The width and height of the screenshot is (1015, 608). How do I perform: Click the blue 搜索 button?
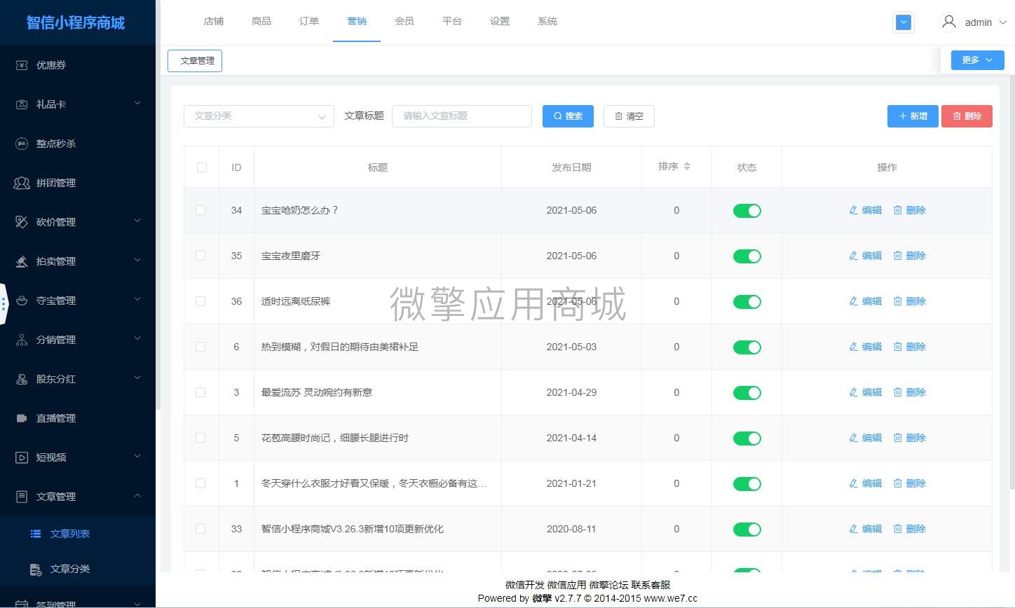(568, 116)
